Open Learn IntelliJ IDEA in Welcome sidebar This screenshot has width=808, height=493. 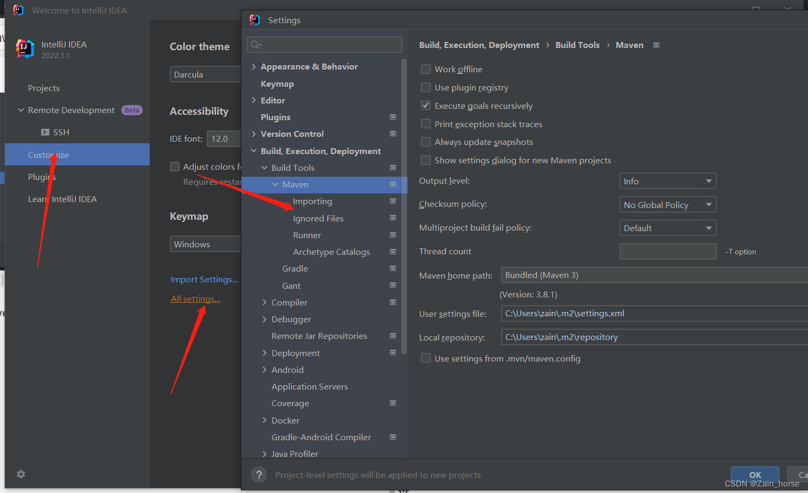tap(62, 199)
